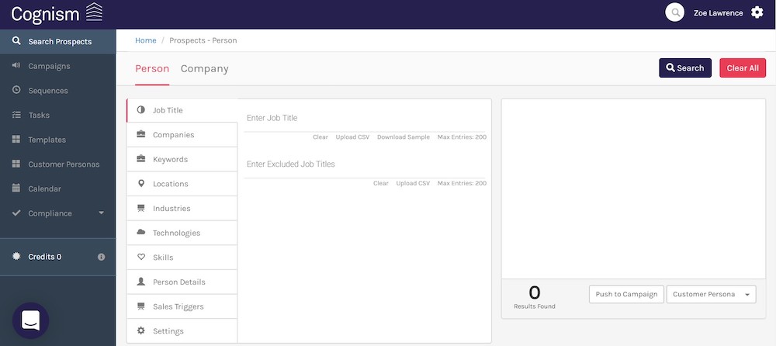The image size is (776, 346).
Task: Open the Customer Persona dropdown
Action: pyautogui.click(x=711, y=294)
